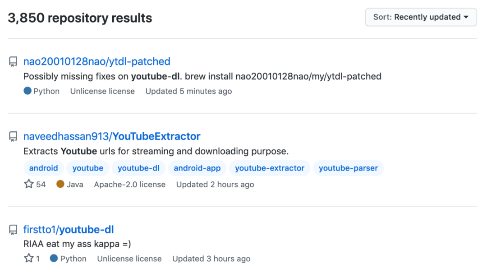Click repository icon beside naveedhassan913/YouTubeExtractor
Image resolution: width=487 pixels, height=273 pixels.
click(x=13, y=137)
